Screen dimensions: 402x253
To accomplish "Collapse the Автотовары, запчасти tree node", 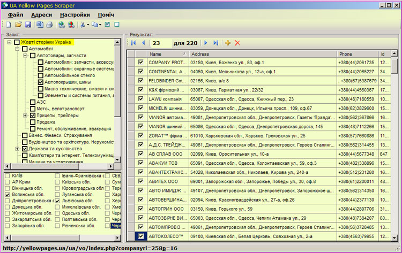I will [25, 55].
